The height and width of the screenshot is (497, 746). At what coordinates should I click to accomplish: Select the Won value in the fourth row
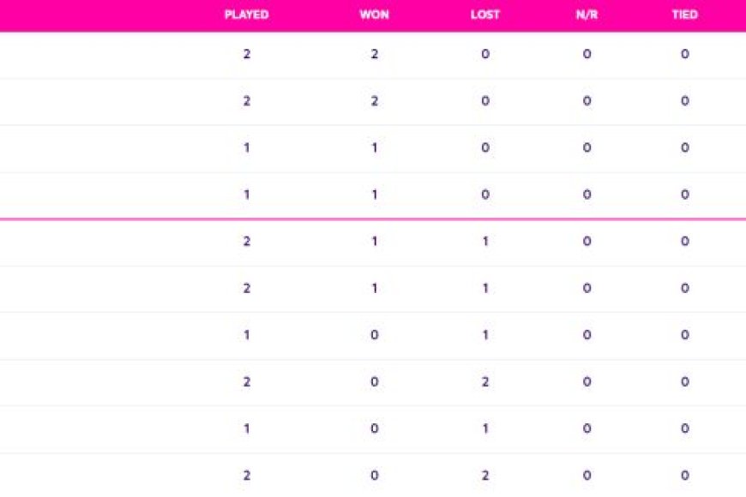coord(375,195)
